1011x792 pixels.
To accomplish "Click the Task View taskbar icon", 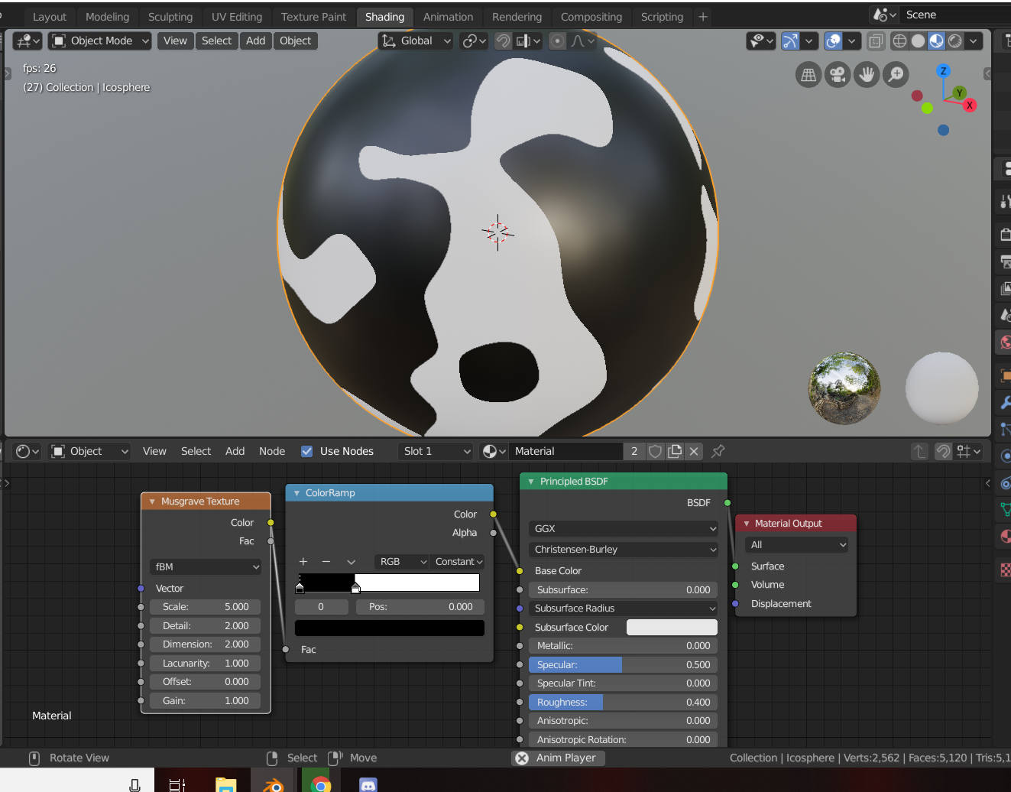I will point(177,784).
